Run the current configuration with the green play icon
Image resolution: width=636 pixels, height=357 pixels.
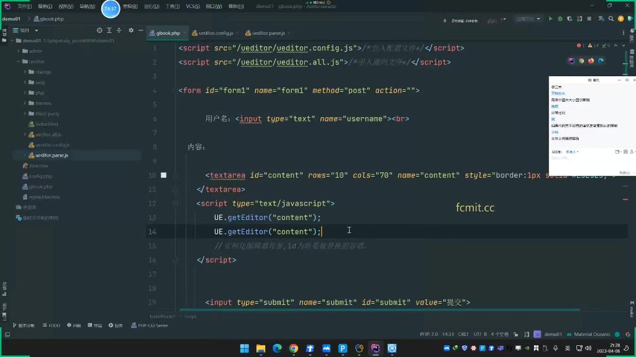point(550,19)
